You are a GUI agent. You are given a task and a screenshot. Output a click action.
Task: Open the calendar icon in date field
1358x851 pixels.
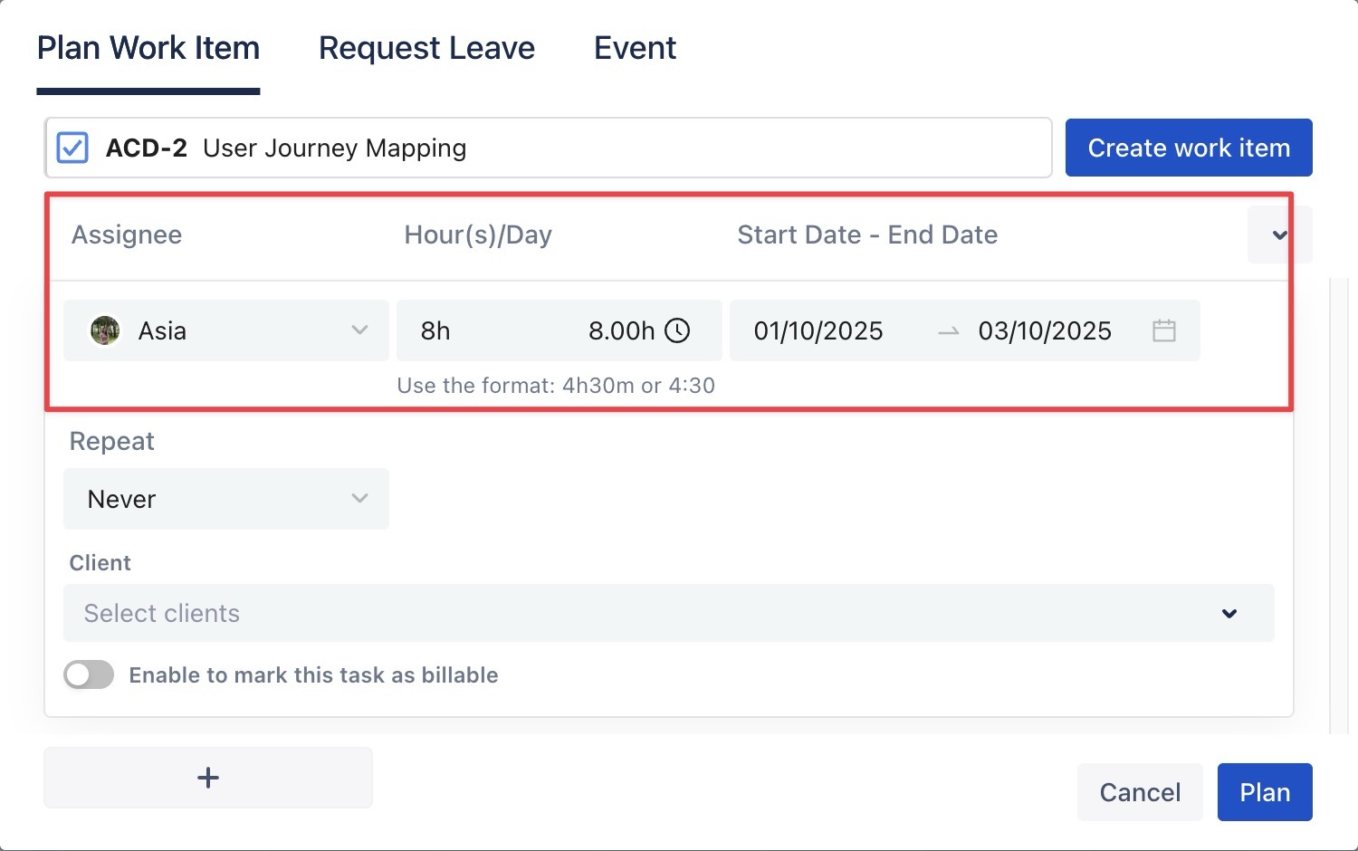(x=1163, y=330)
